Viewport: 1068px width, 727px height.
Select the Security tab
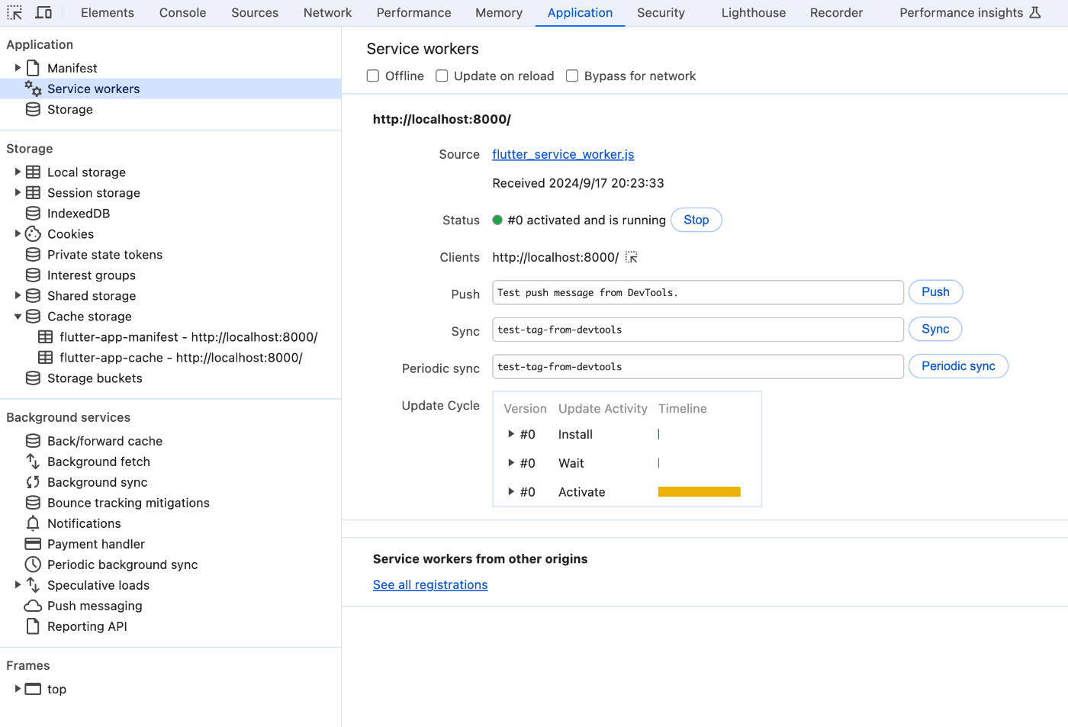661,13
